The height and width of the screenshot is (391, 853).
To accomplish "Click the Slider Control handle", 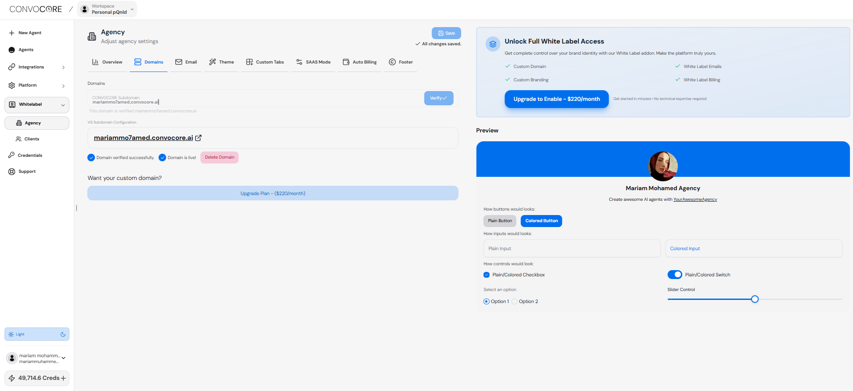I will pyautogui.click(x=755, y=299).
